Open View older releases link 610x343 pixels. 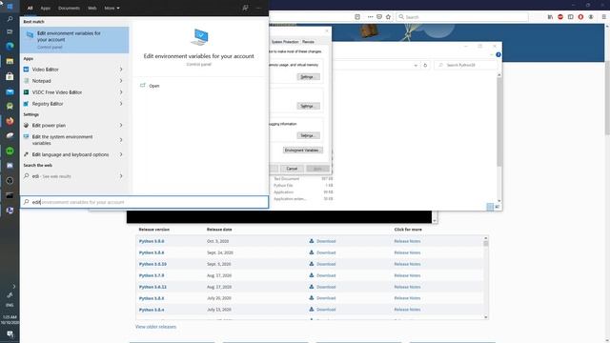155,327
